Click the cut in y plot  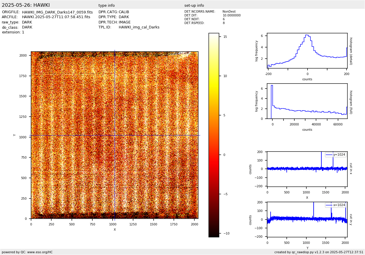tap(307, 219)
